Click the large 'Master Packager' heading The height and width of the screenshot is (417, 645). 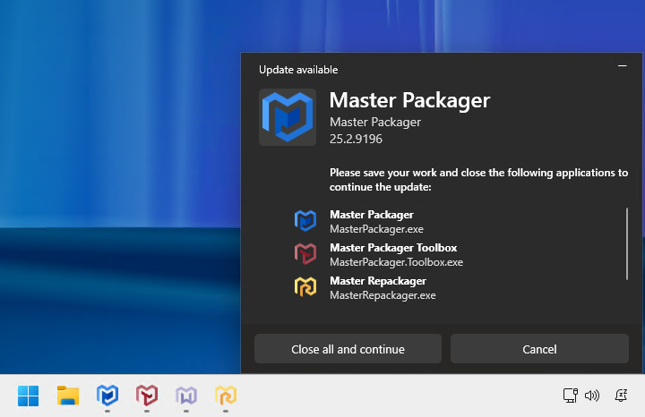pos(409,100)
